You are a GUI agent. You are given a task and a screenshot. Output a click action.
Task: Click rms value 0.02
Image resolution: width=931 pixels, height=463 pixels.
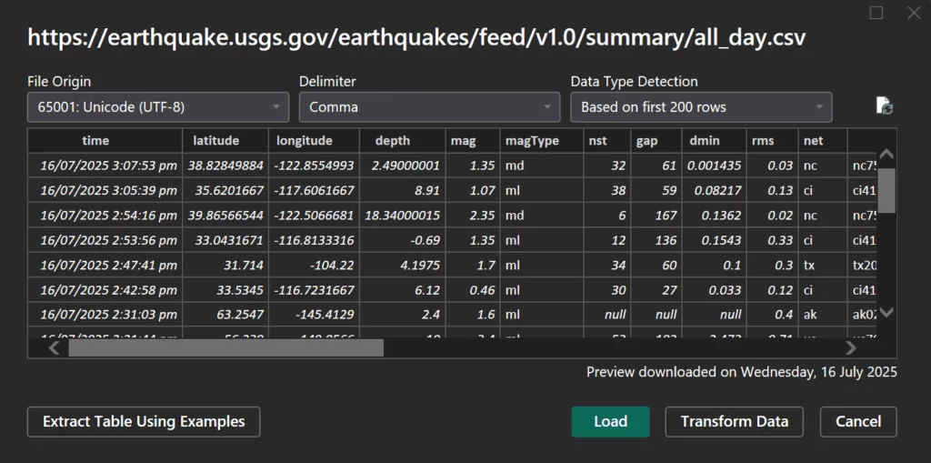coord(772,216)
